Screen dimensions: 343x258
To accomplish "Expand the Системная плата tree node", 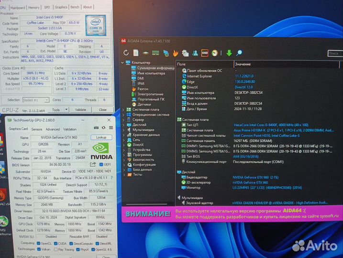I will coord(123,110).
